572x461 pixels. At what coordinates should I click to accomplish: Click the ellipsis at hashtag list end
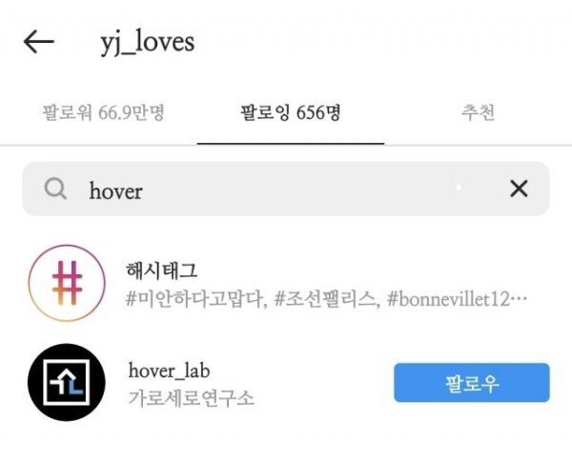coord(519,300)
